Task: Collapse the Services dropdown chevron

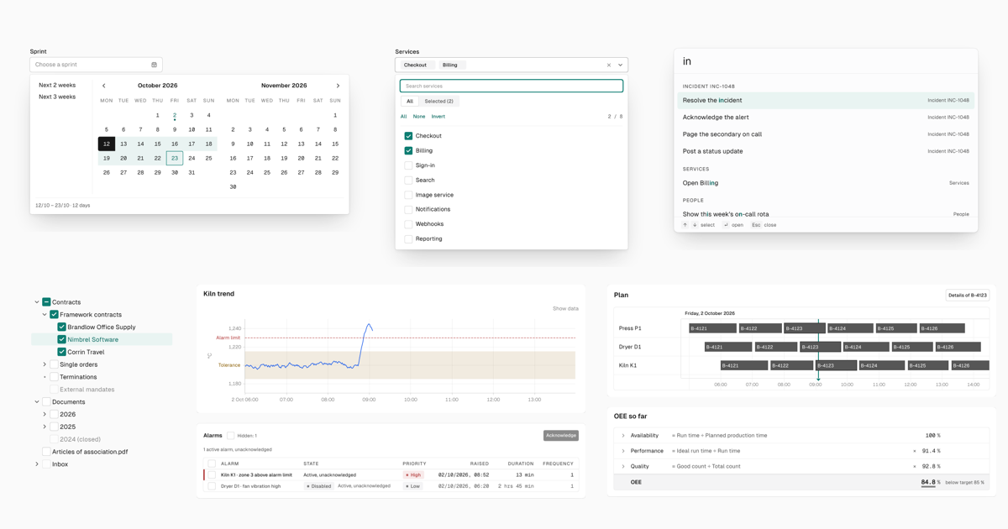Action: (621, 65)
